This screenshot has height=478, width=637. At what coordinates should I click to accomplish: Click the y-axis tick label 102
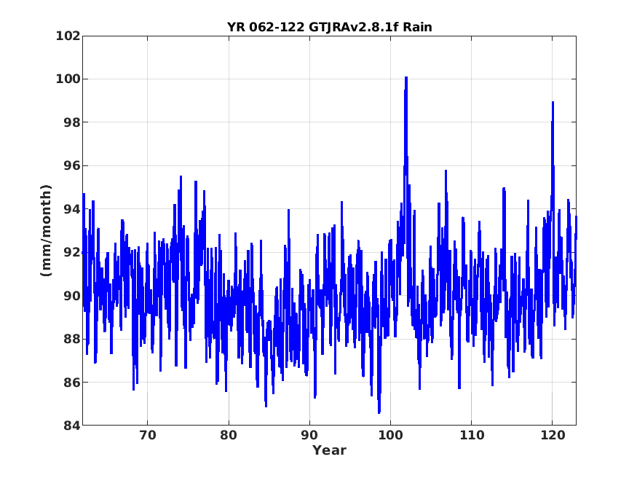(68, 36)
